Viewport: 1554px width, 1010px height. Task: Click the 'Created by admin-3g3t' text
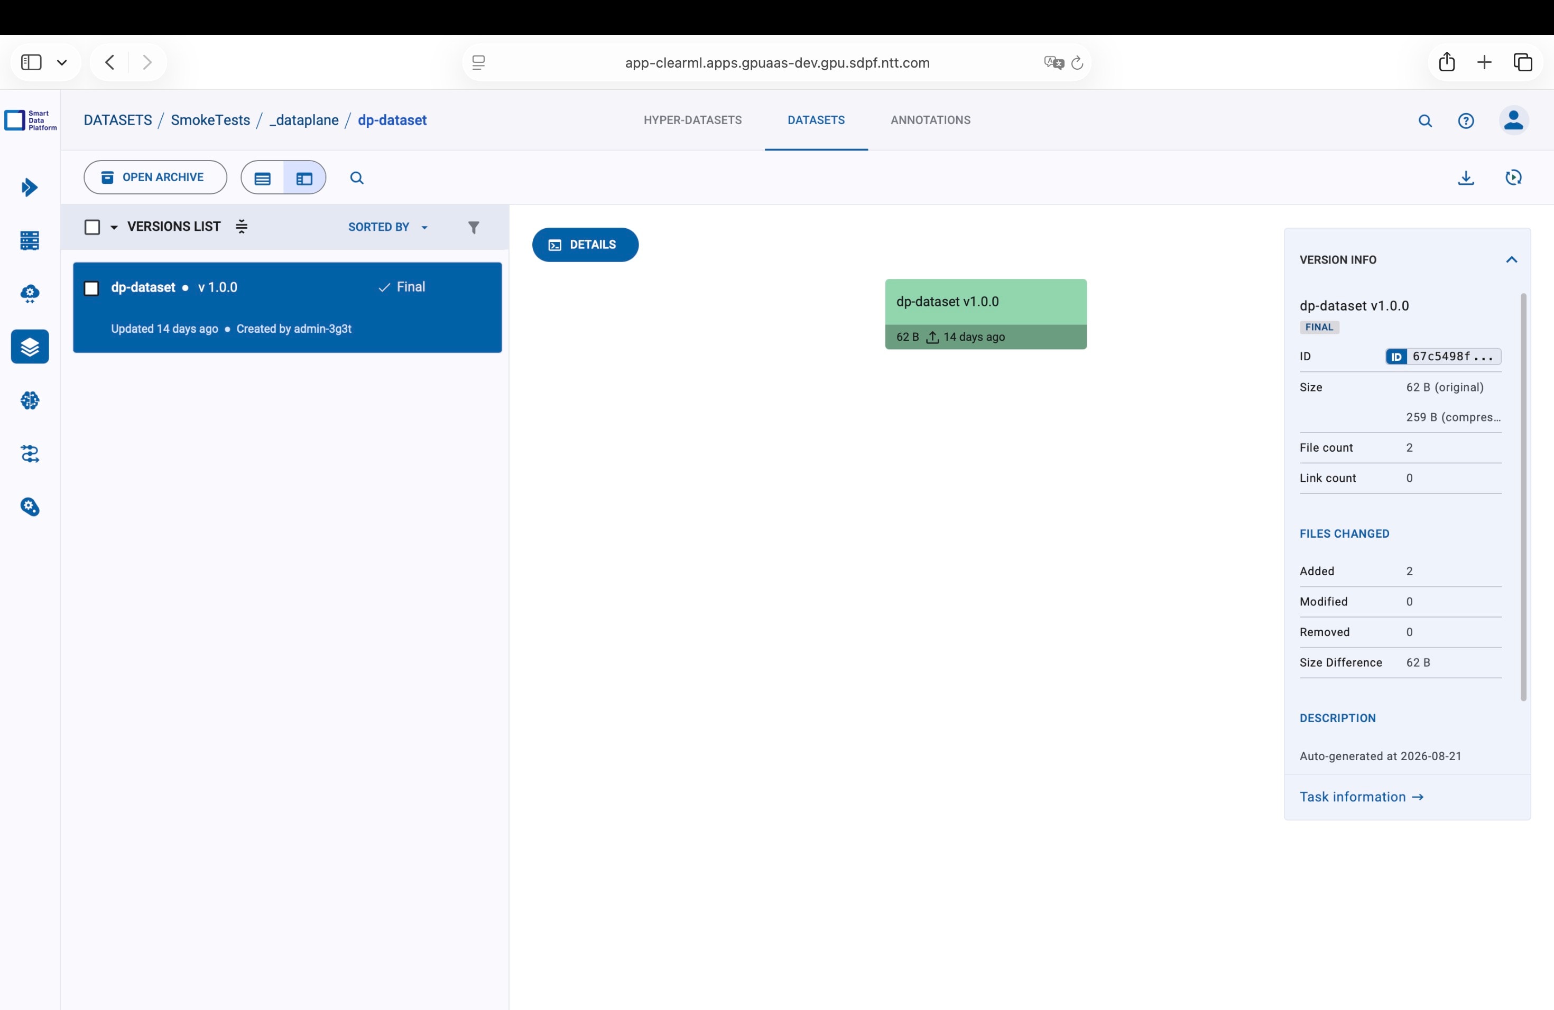coord(294,329)
